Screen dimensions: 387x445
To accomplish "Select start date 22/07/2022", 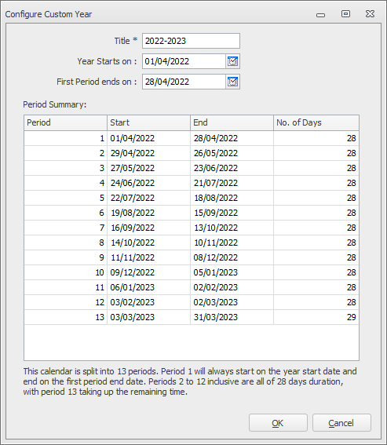I will tap(149, 198).
